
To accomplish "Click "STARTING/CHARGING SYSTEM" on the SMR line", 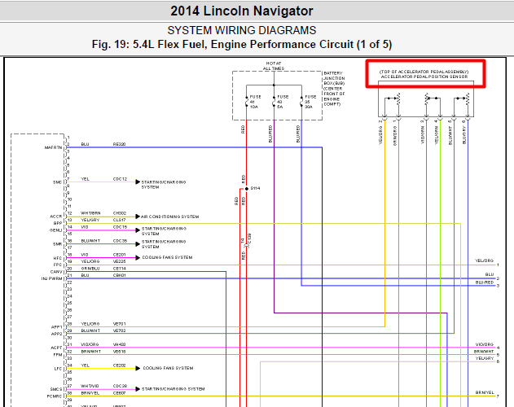I will click(164, 244).
